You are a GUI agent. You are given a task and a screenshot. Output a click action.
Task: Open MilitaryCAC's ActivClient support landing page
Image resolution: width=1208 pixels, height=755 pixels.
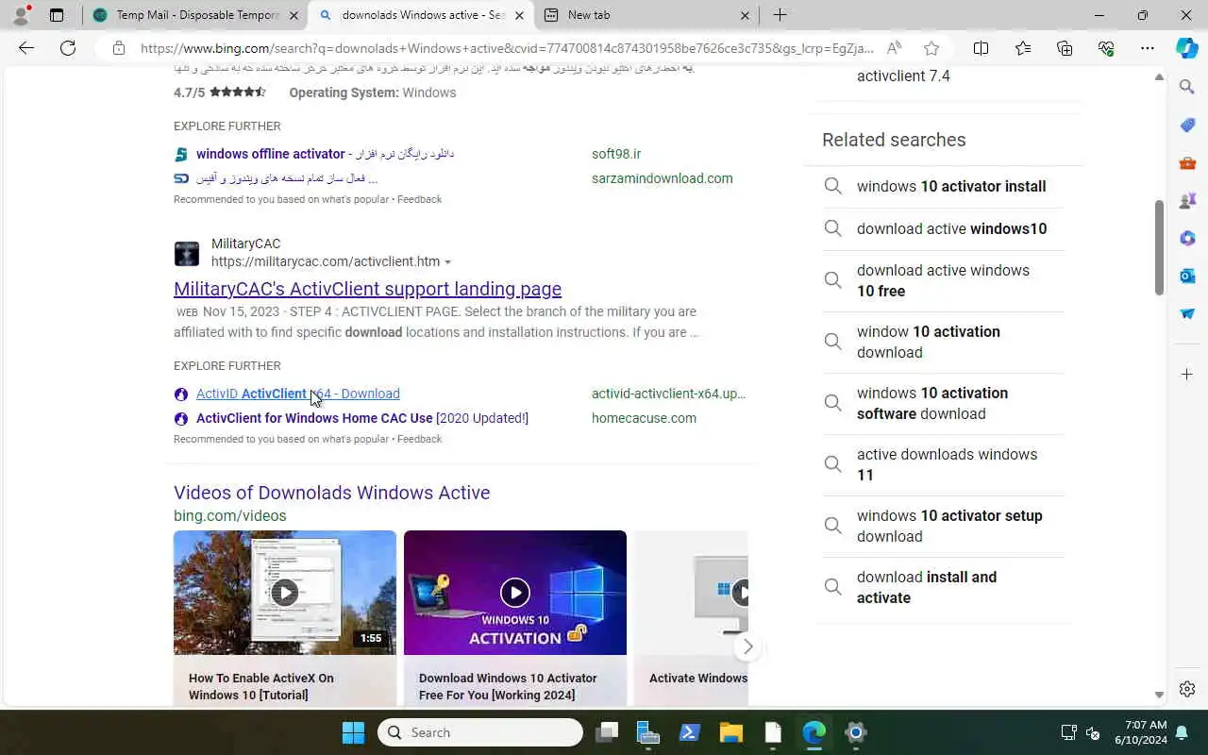point(367,289)
